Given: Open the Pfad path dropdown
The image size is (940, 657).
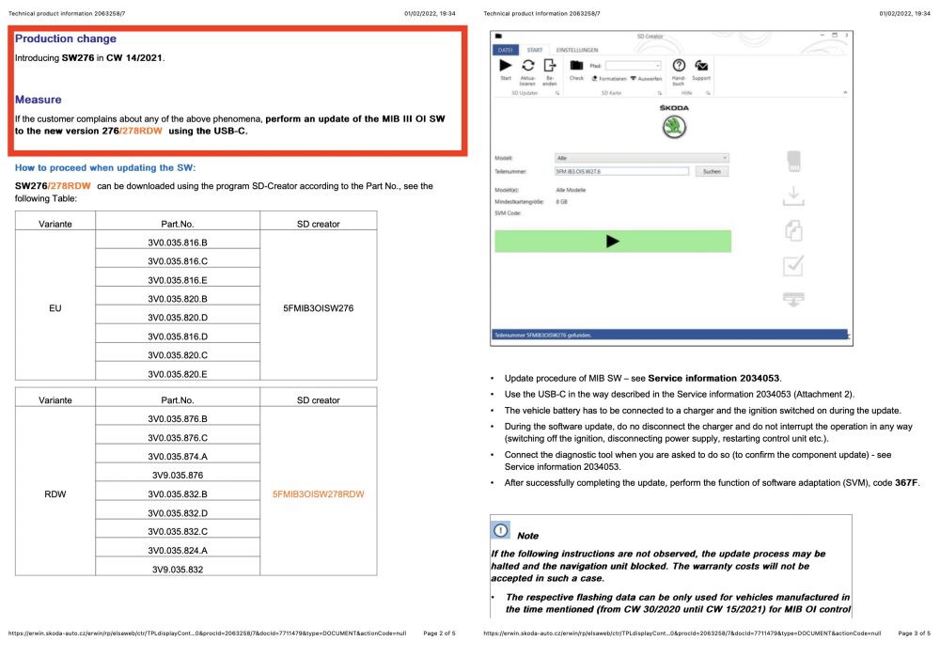Looking at the screenshot, I should pyautogui.click(x=633, y=66).
